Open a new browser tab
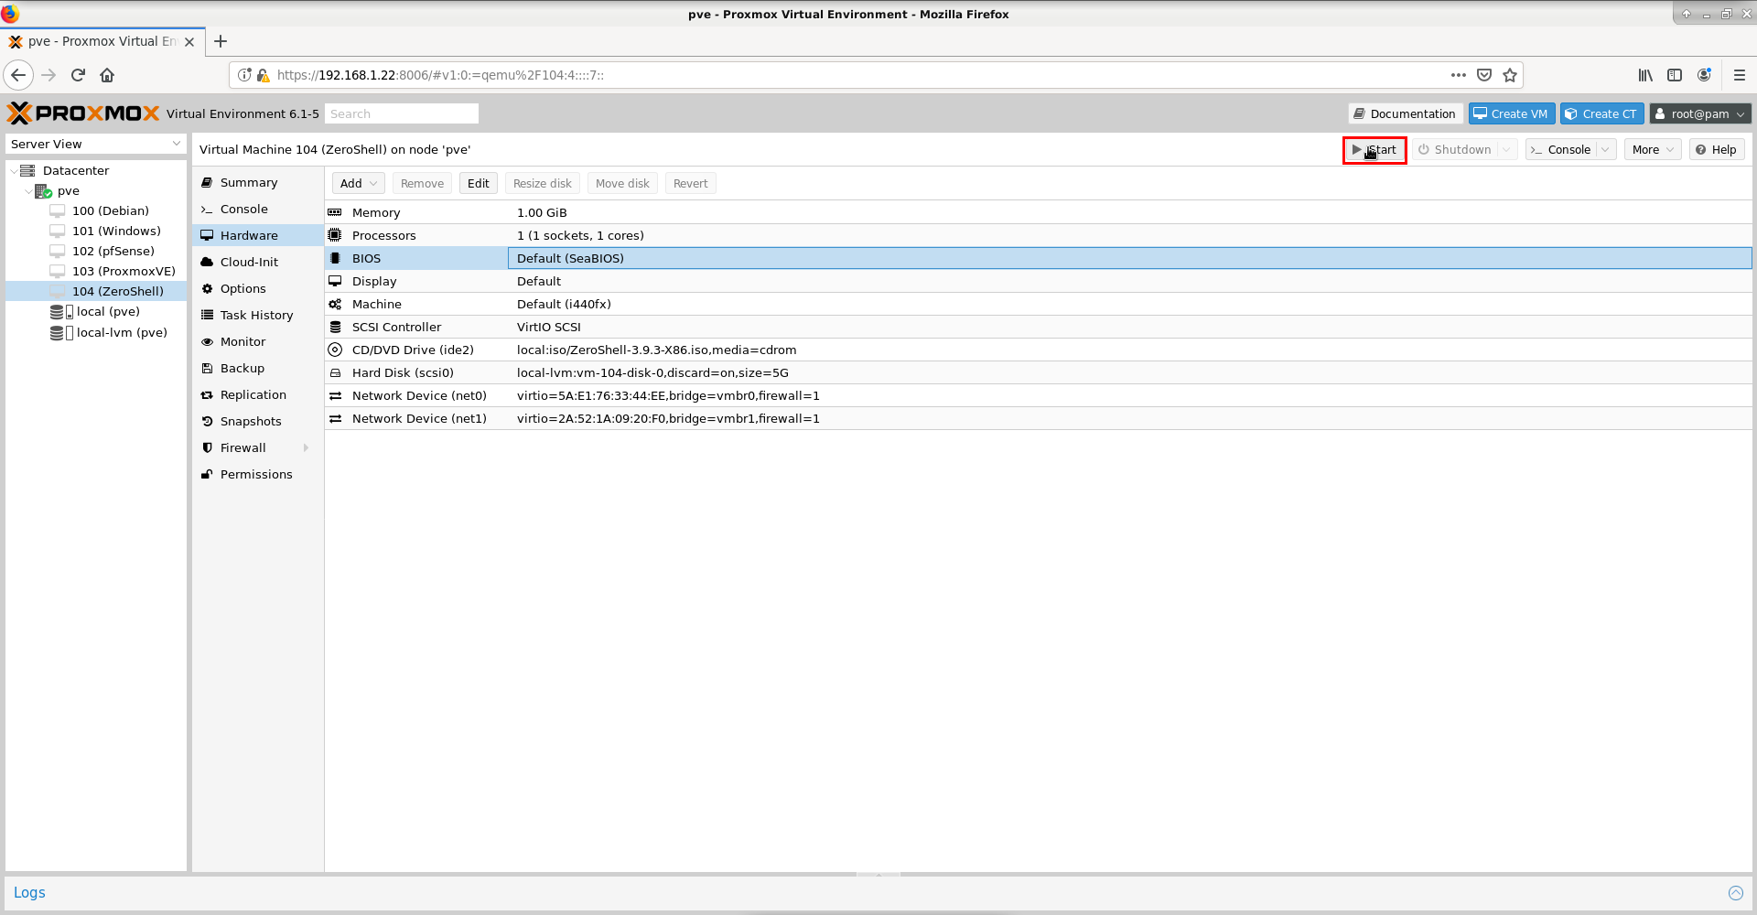The image size is (1757, 915). (221, 41)
